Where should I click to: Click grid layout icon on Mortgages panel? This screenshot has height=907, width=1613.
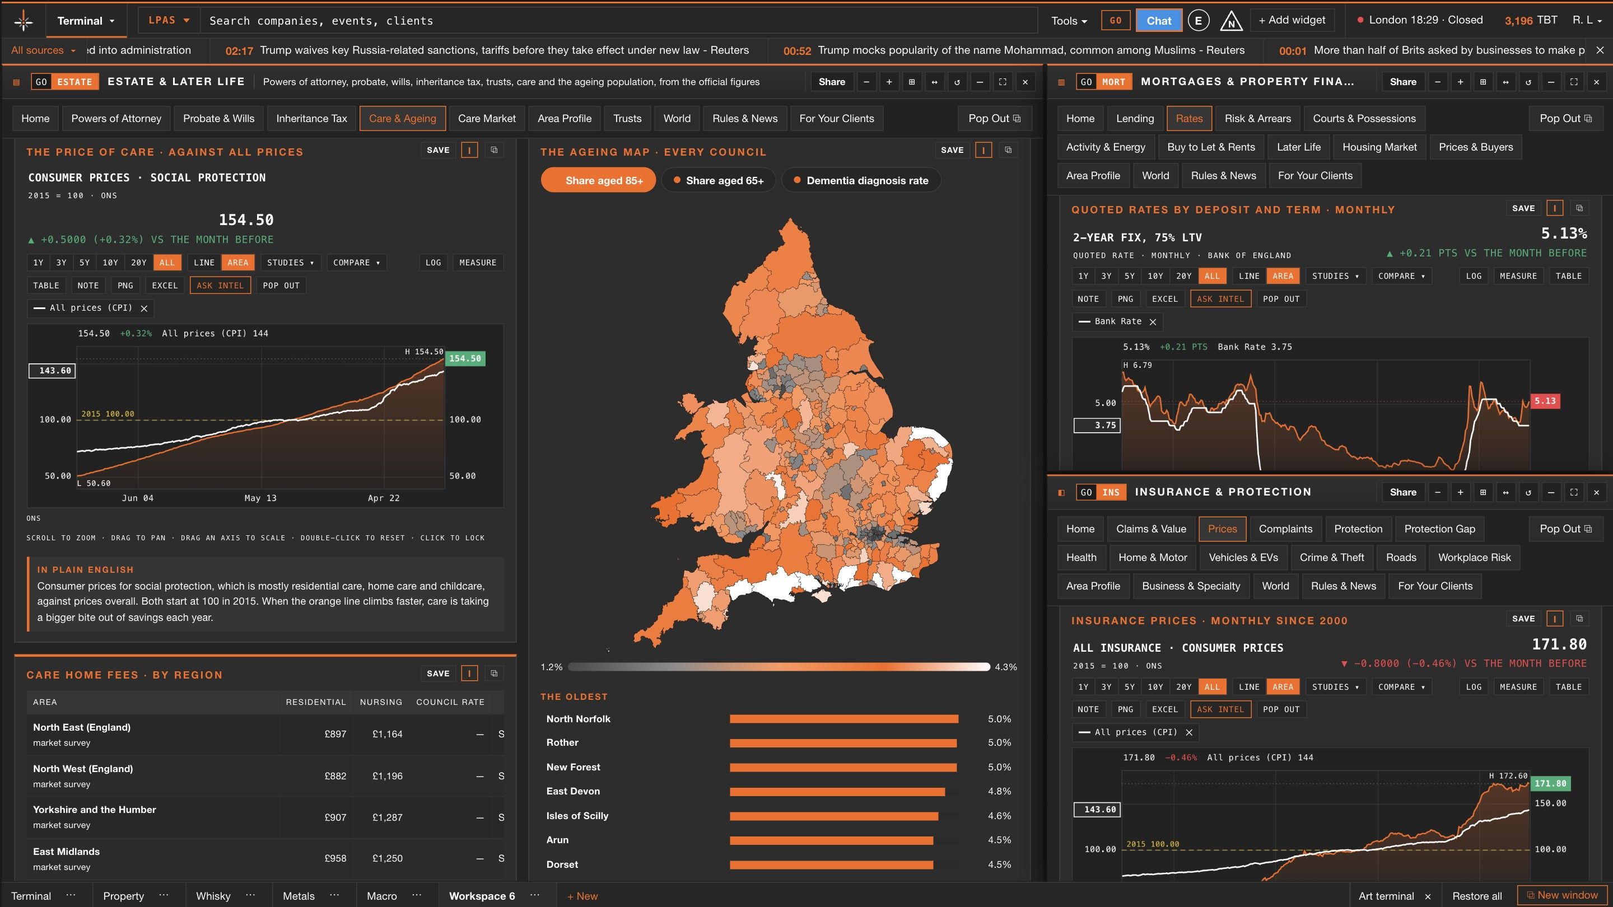point(1483,82)
